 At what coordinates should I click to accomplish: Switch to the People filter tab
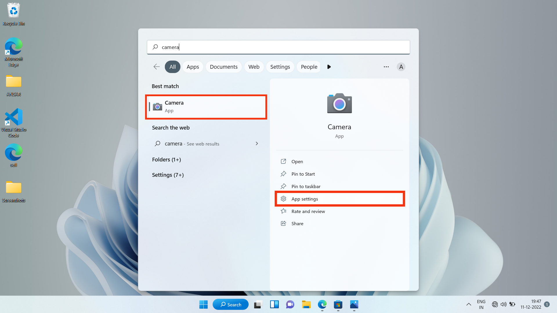tap(308, 67)
